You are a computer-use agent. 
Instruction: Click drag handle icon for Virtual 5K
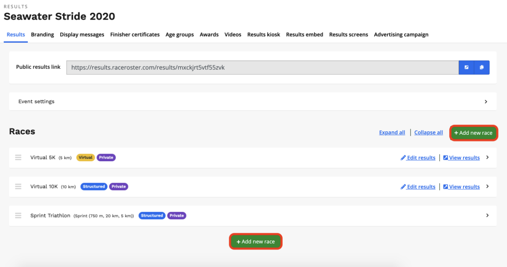click(18, 157)
